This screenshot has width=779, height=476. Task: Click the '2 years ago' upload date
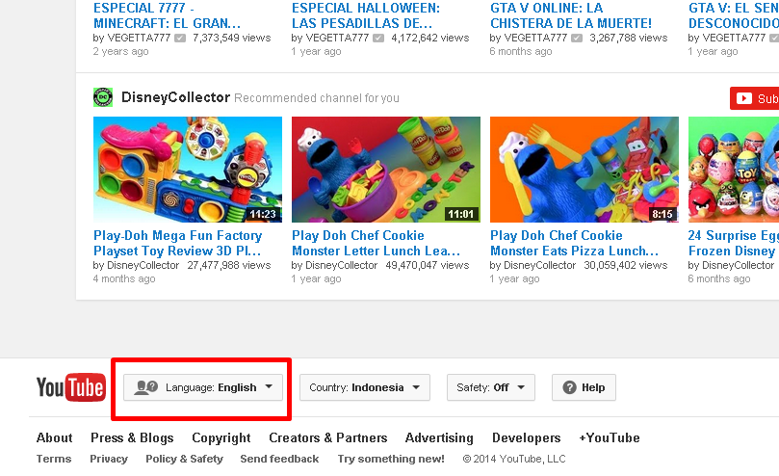click(120, 52)
